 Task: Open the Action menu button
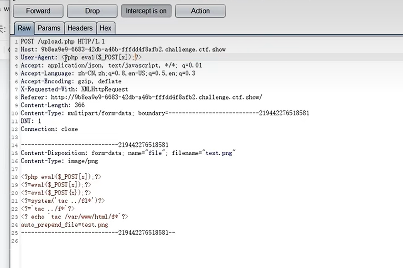tap(200, 11)
